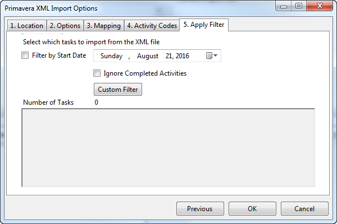This screenshot has height=224, width=337.
Task: Click the Previous button
Action: click(x=200, y=208)
